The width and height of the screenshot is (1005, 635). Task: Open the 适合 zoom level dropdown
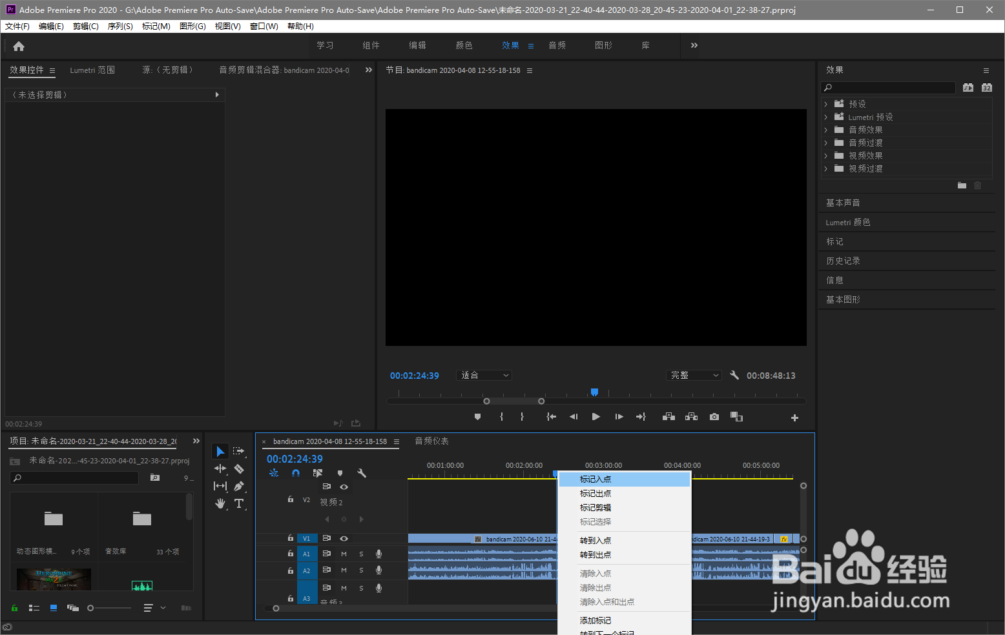tap(484, 375)
